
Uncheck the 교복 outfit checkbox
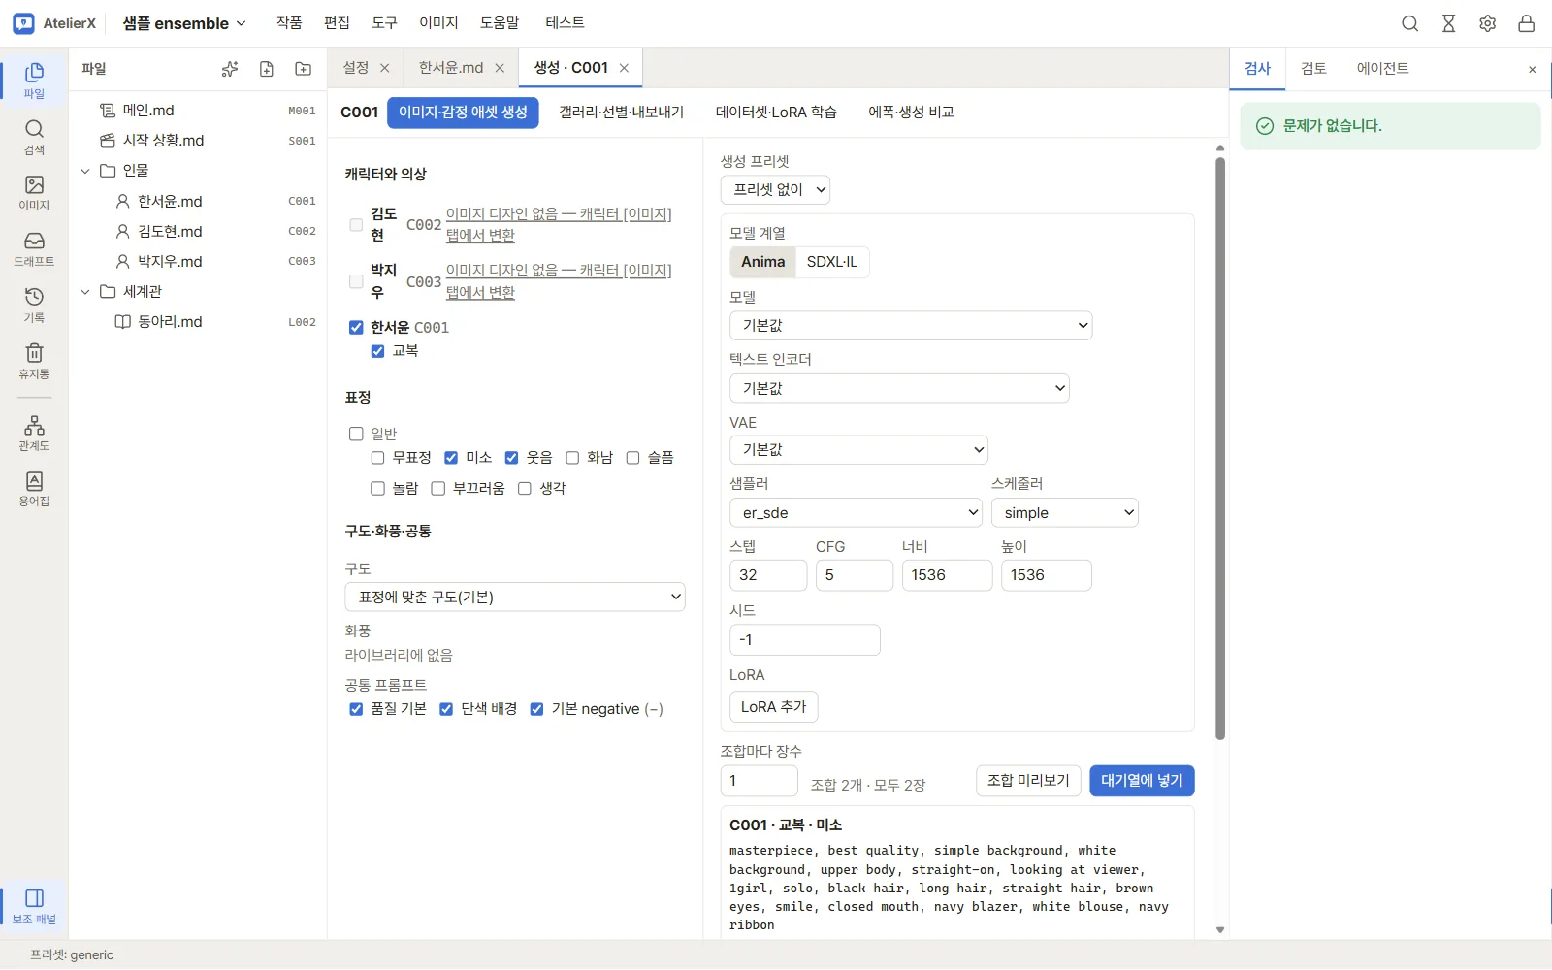[x=377, y=351]
